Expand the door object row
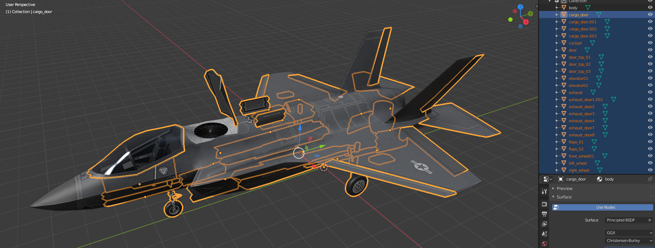This screenshot has height=248, width=655. 557,50
